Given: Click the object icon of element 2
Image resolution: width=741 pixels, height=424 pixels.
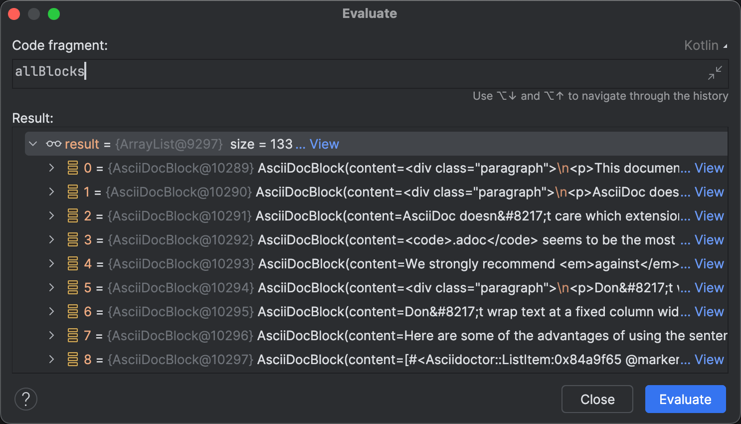Looking at the screenshot, I should tap(73, 216).
